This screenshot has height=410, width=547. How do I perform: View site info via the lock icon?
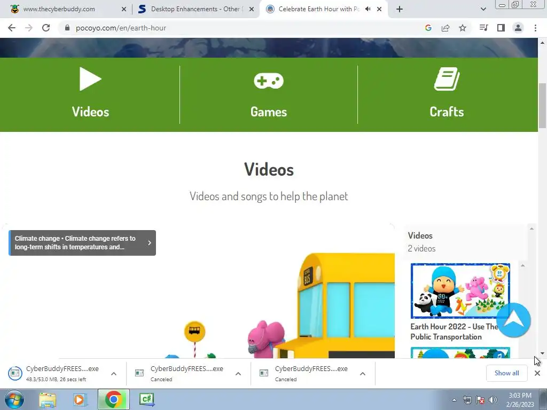[x=67, y=28]
